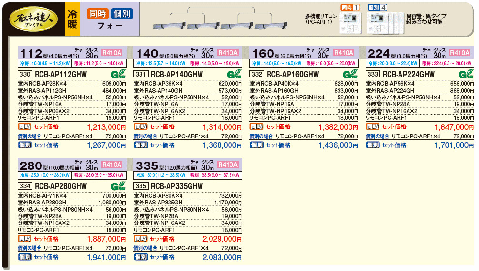Click the four ceiling units illustration
Image resolution: width=479 pixels, height=271 pixels.
(x=220, y=19)
